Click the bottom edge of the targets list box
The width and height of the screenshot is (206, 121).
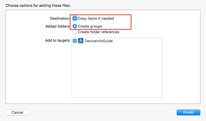(x=117, y=97)
